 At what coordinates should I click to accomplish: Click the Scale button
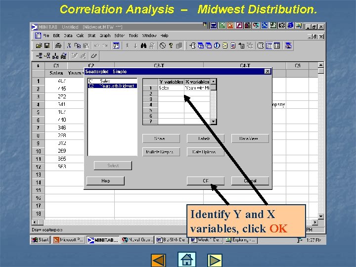(x=161, y=138)
